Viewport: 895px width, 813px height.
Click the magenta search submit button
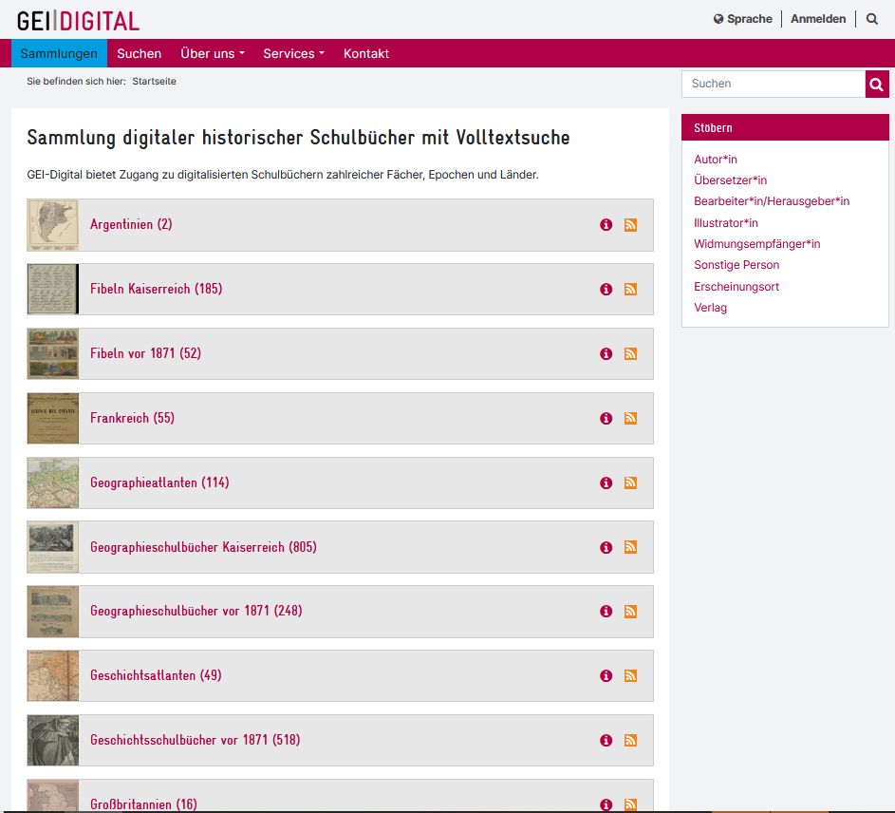pyautogui.click(x=877, y=85)
